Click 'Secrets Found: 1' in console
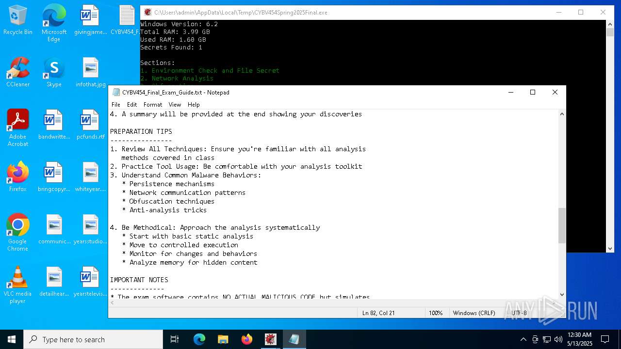This screenshot has height=349, width=621. 171,47
